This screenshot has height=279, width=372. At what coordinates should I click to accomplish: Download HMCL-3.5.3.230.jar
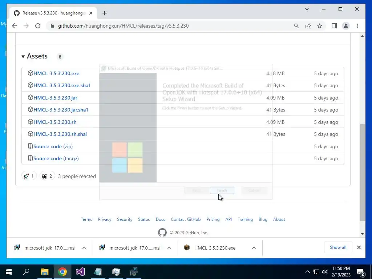coord(55,98)
